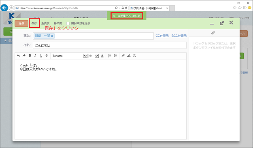This screenshot has width=253, height=148.
Task: Clear text formatting
Action: [134, 56]
